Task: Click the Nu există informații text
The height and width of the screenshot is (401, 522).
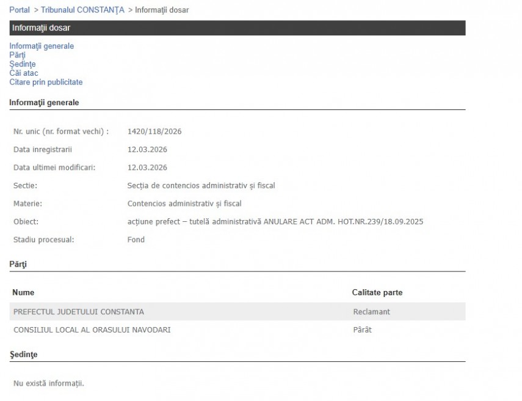Action: click(49, 383)
